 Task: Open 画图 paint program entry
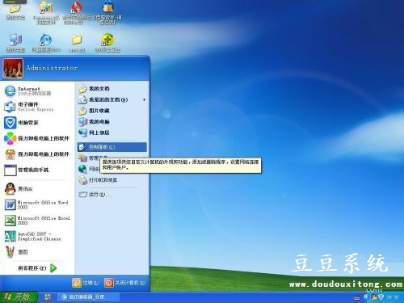pyautogui.click(x=37, y=252)
